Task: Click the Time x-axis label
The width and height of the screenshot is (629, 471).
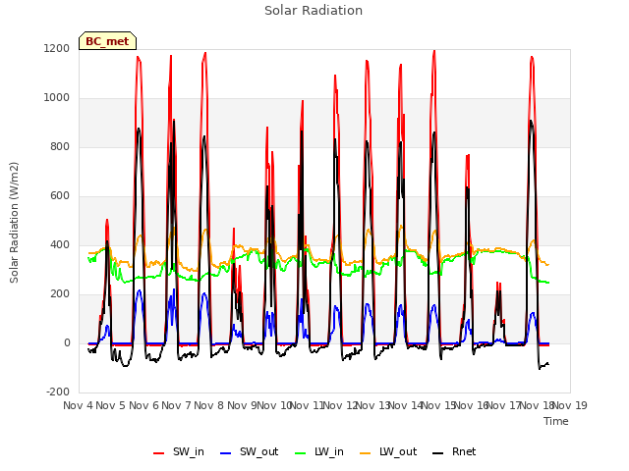Action: pos(556,421)
